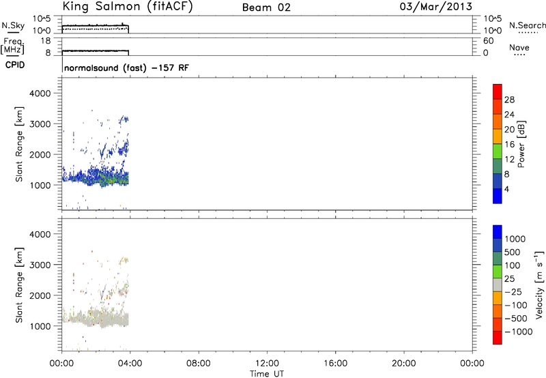Click the "4000" range tick of power panel
This screenshot has height=378, width=546.
pyautogui.click(x=40, y=93)
